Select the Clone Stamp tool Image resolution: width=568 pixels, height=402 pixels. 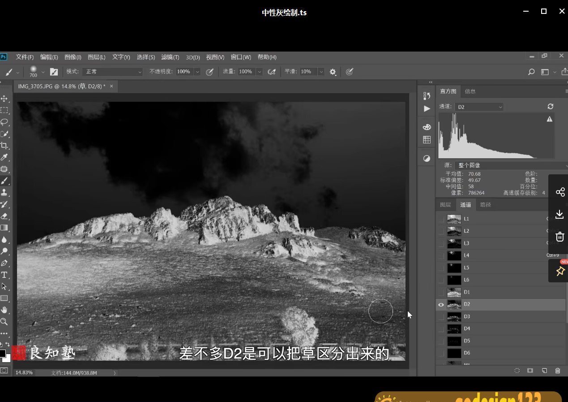(5, 192)
